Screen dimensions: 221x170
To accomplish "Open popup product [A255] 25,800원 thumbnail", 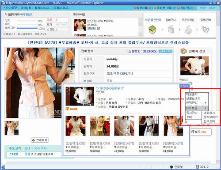I will click(76, 126).
